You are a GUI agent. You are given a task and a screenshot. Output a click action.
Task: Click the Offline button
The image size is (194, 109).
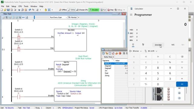point(63,10)
